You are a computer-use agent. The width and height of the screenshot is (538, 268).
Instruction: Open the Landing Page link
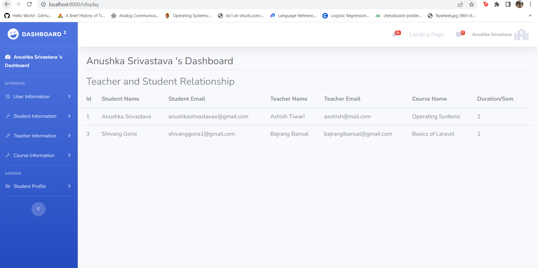coord(427,34)
